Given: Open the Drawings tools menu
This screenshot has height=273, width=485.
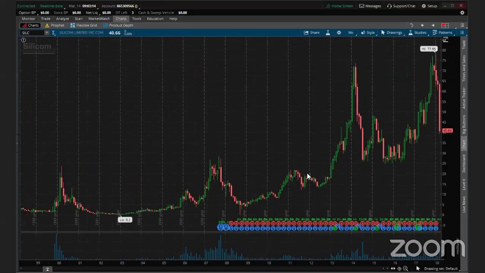Looking at the screenshot, I should click(391, 33).
